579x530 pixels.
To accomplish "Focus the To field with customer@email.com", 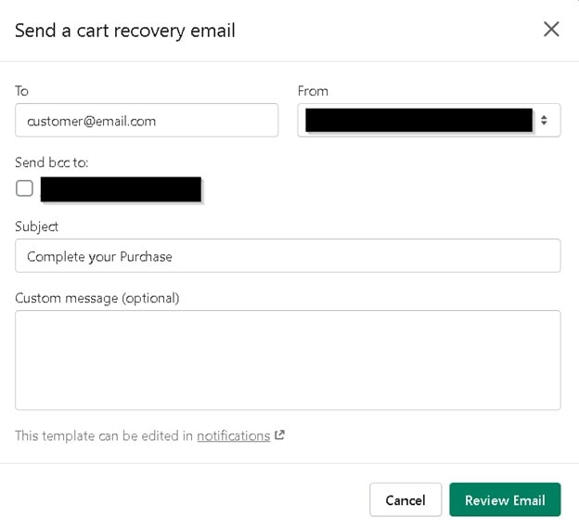I will pyautogui.click(x=147, y=120).
